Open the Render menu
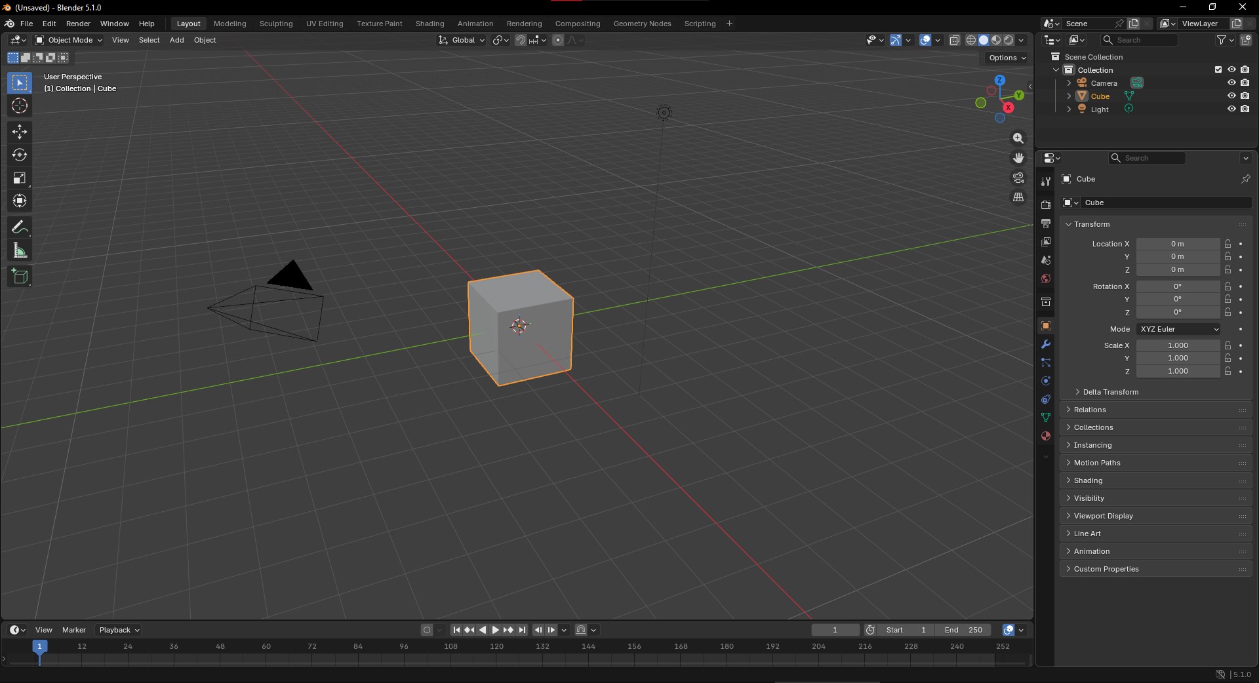 tap(78, 24)
